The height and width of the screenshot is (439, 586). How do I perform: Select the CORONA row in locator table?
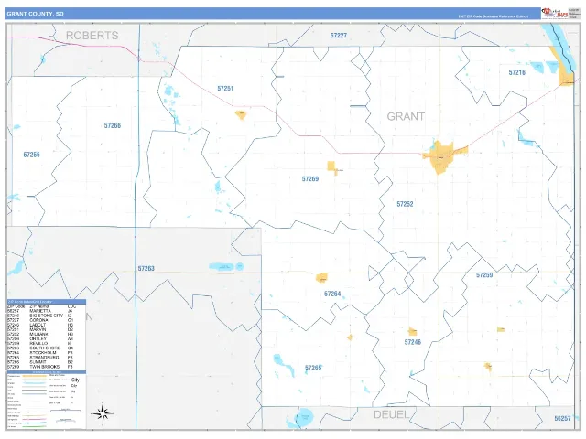[47, 320]
